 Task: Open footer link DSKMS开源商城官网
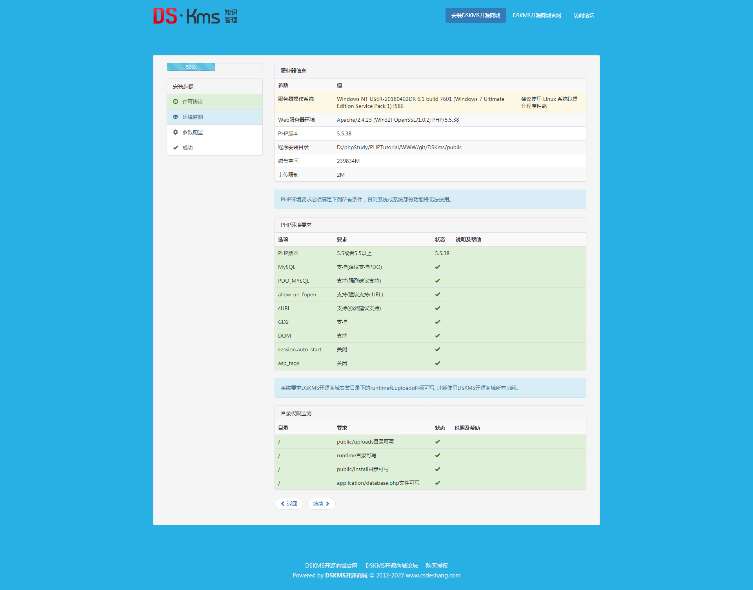tap(331, 566)
